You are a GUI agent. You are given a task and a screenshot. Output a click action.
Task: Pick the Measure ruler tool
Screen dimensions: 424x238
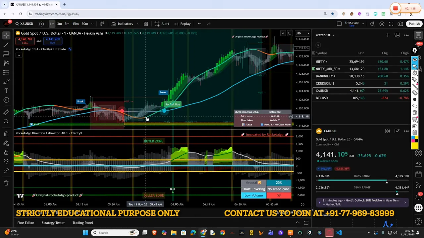click(x=6, y=112)
